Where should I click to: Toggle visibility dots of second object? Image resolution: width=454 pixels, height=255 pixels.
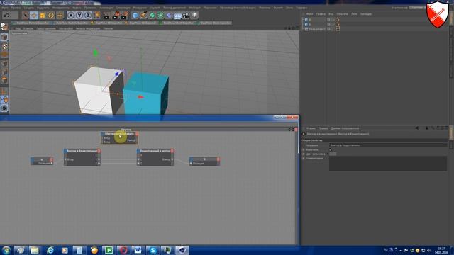point(333,24)
